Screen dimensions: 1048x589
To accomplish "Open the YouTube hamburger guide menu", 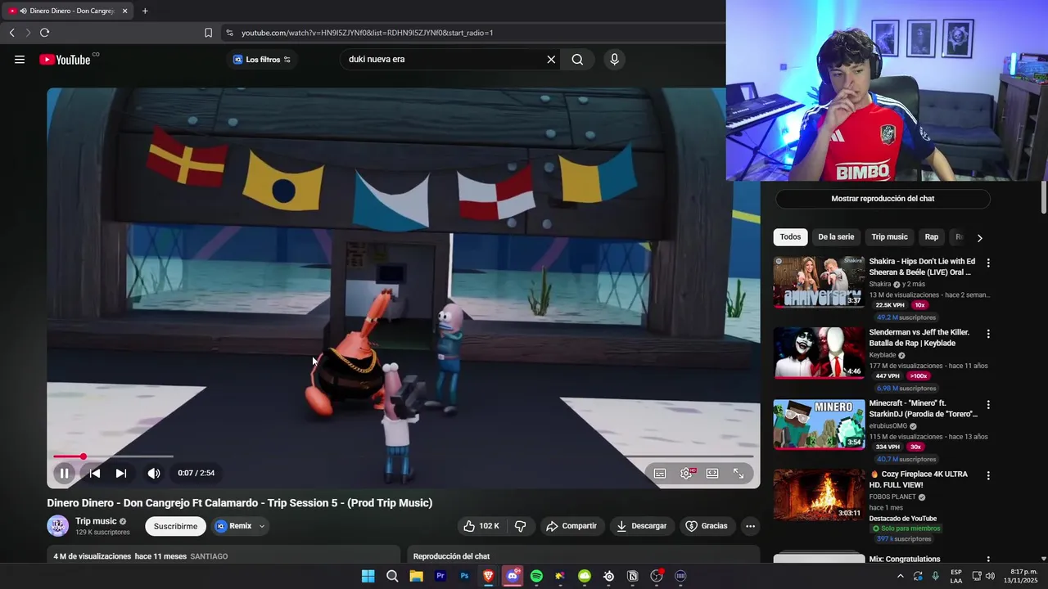I will [x=20, y=59].
